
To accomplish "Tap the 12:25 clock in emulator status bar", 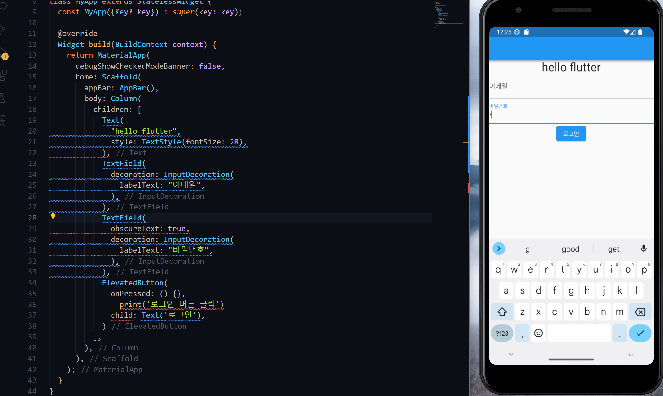I will [504, 32].
